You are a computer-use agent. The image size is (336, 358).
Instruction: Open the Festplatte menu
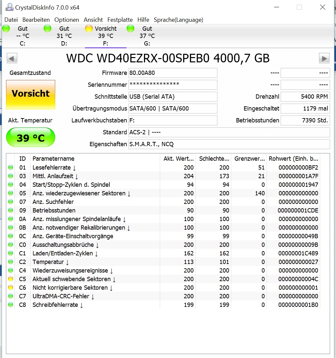coord(120,20)
